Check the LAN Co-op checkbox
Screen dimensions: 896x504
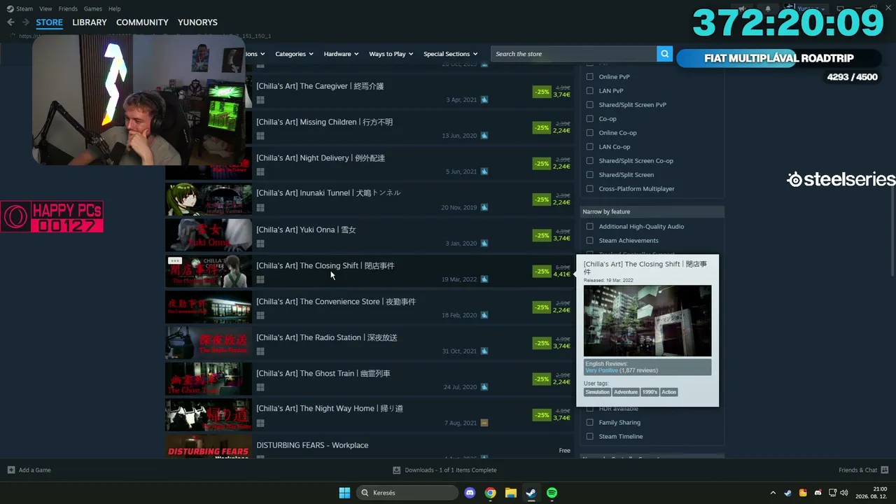click(589, 147)
